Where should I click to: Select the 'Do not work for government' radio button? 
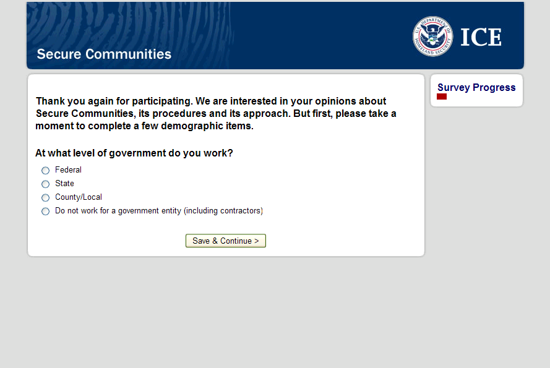point(45,212)
